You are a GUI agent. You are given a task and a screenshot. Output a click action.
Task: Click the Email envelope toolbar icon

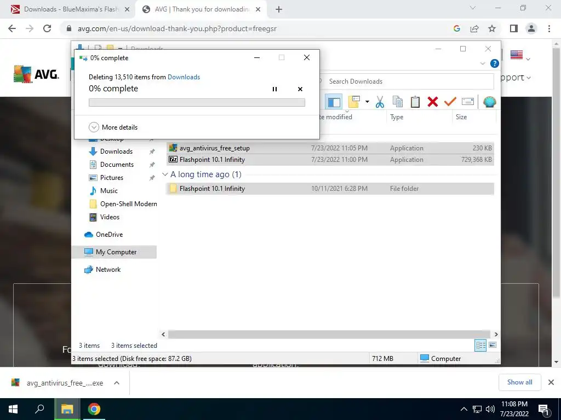pos(468,102)
